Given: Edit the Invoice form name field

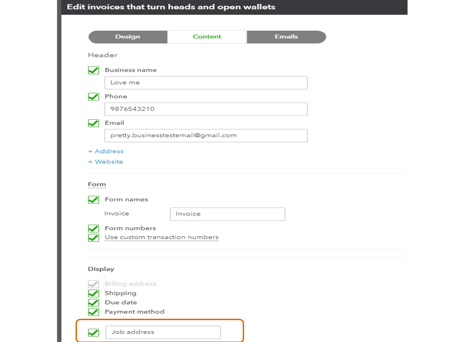Looking at the screenshot, I should (x=227, y=214).
